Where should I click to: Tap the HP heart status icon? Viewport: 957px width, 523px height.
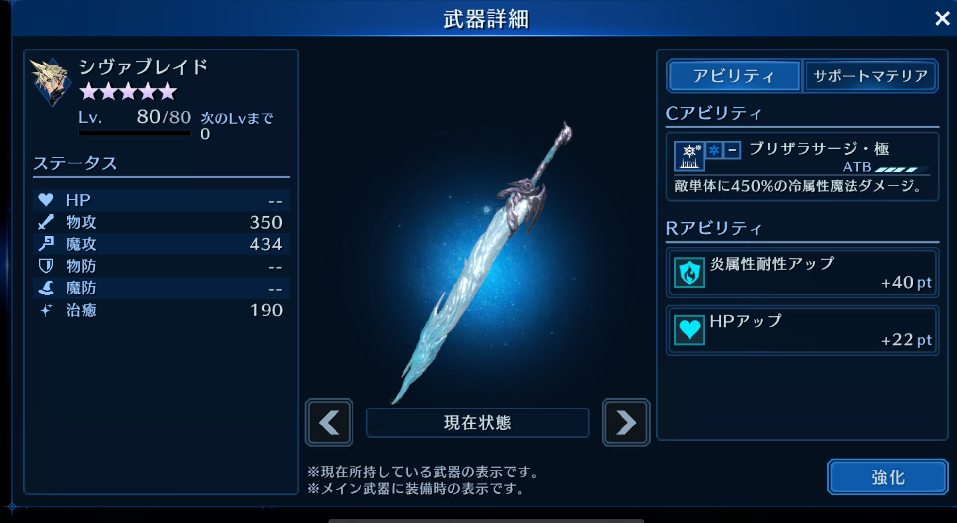tap(46, 199)
